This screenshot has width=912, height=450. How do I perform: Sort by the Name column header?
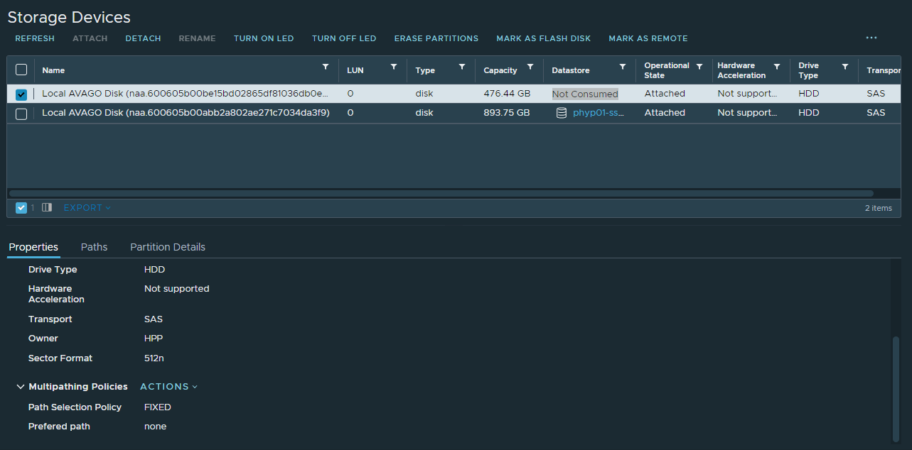(x=53, y=70)
